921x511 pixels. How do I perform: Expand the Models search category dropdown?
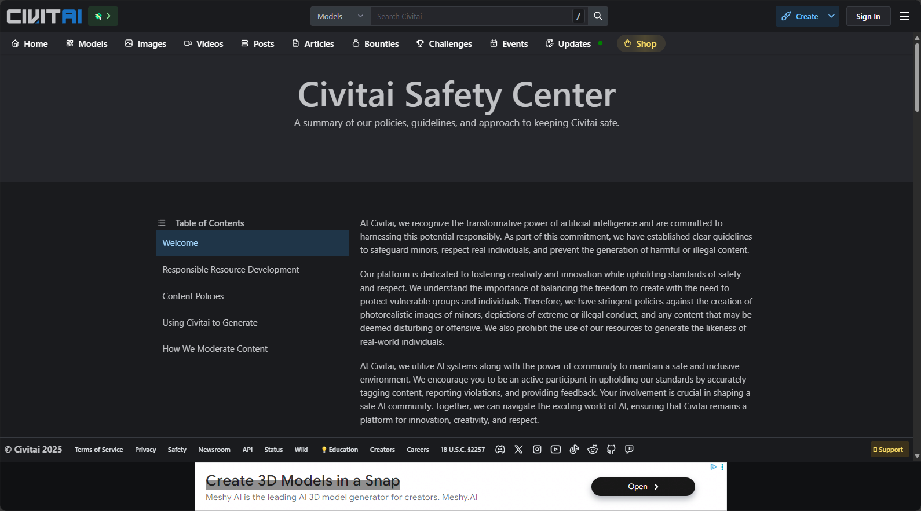[x=340, y=16]
